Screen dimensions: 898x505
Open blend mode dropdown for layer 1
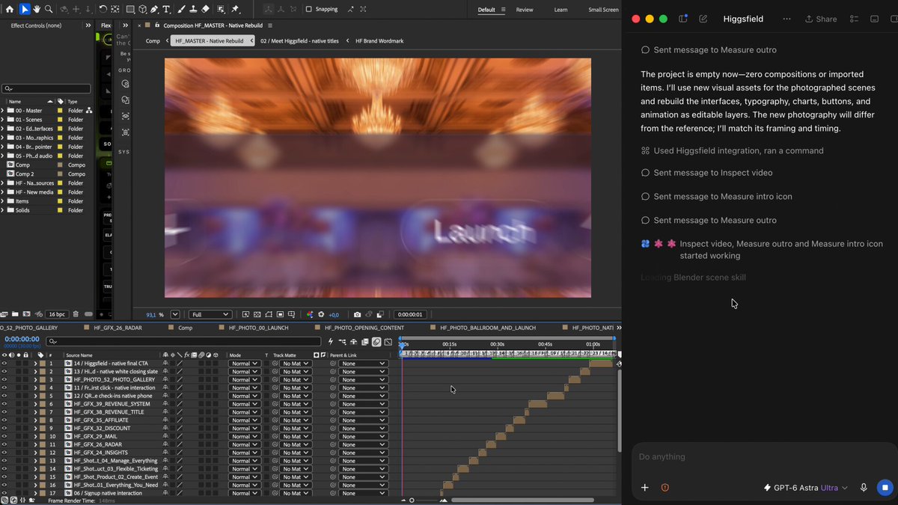tap(244, 364)
